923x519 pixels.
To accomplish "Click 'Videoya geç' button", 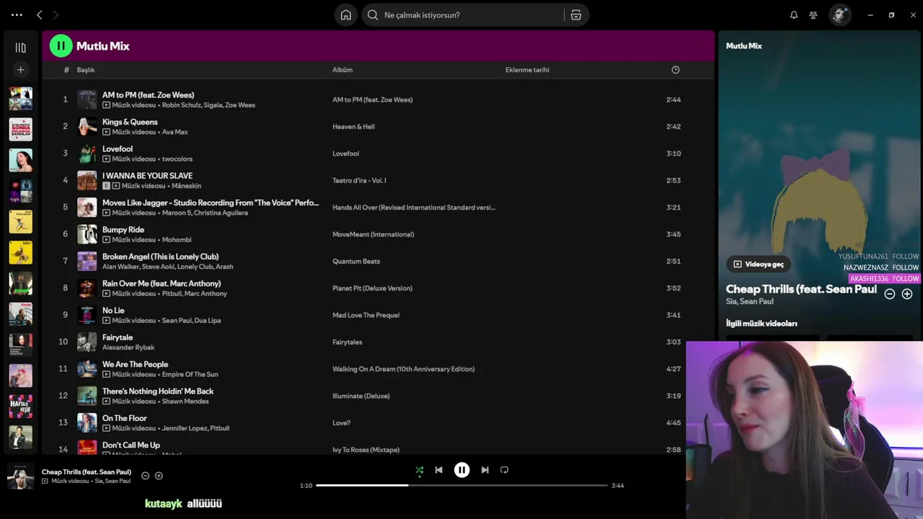I will [x=758, y=264].
